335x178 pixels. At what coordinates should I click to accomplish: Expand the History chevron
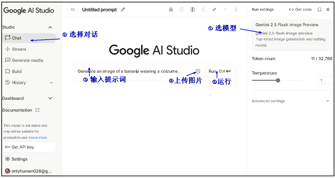point(51,83)
